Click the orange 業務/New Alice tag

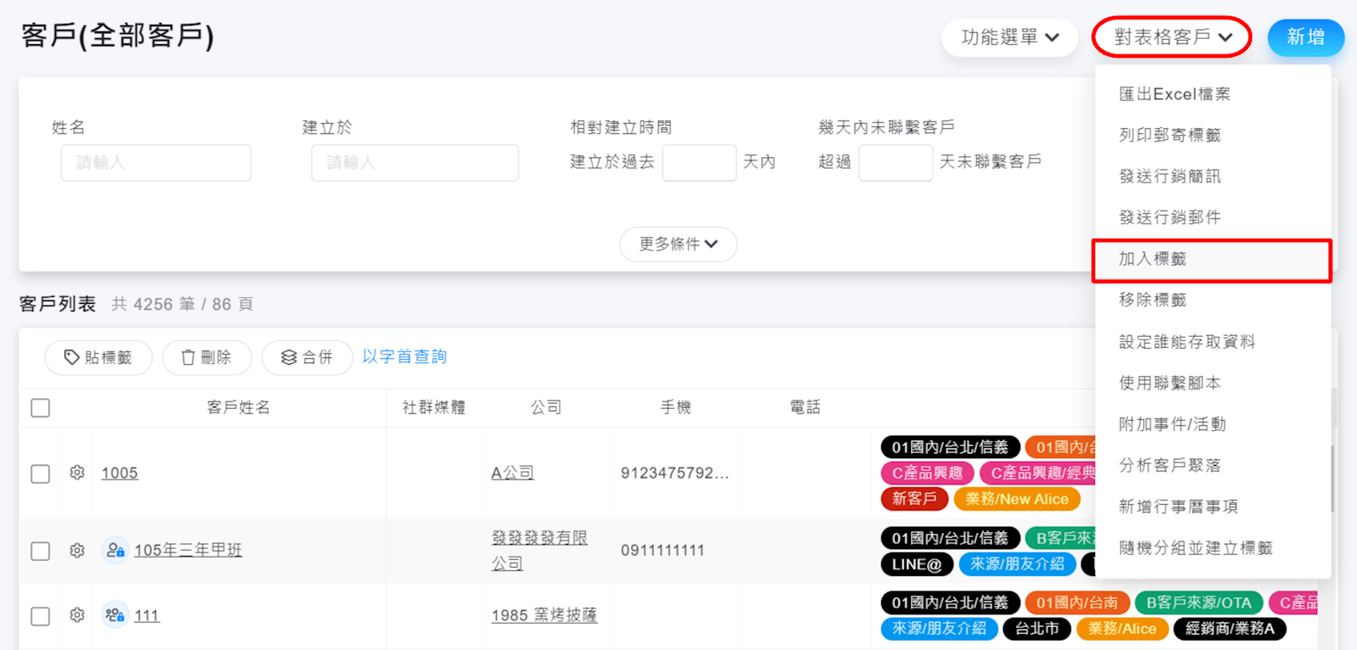coord(1017,499)
